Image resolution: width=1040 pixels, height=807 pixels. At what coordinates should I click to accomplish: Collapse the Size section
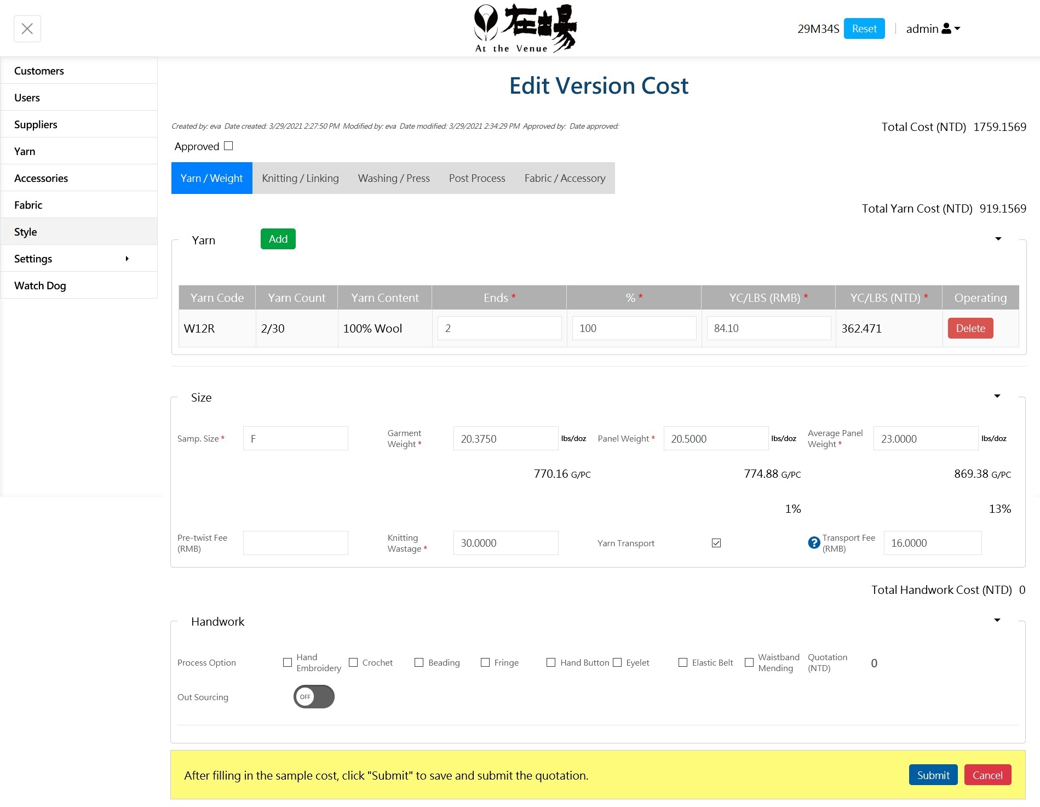click(x=997, y=396)
